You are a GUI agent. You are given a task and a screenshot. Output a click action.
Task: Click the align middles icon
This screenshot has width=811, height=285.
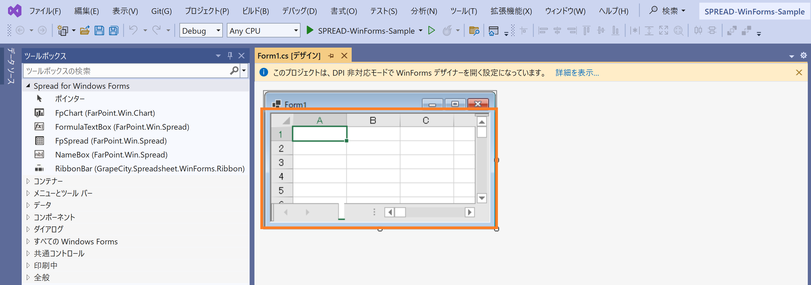(601, 30)
